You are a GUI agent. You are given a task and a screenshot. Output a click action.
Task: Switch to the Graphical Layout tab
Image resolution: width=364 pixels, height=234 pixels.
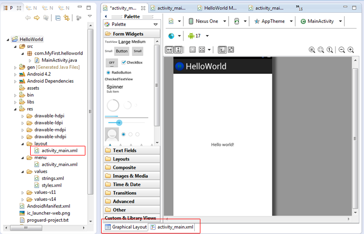[x=126, y=227]
